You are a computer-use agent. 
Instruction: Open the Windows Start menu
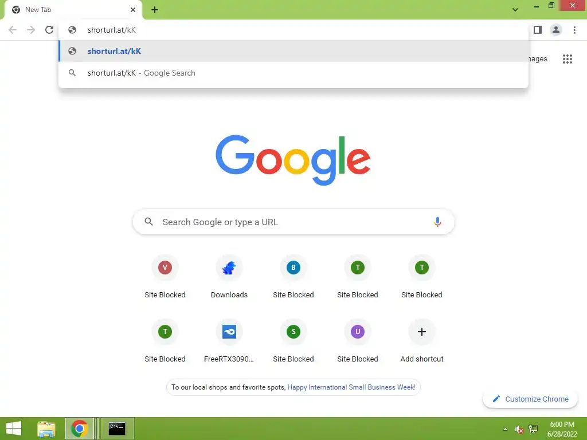[14, 429]
